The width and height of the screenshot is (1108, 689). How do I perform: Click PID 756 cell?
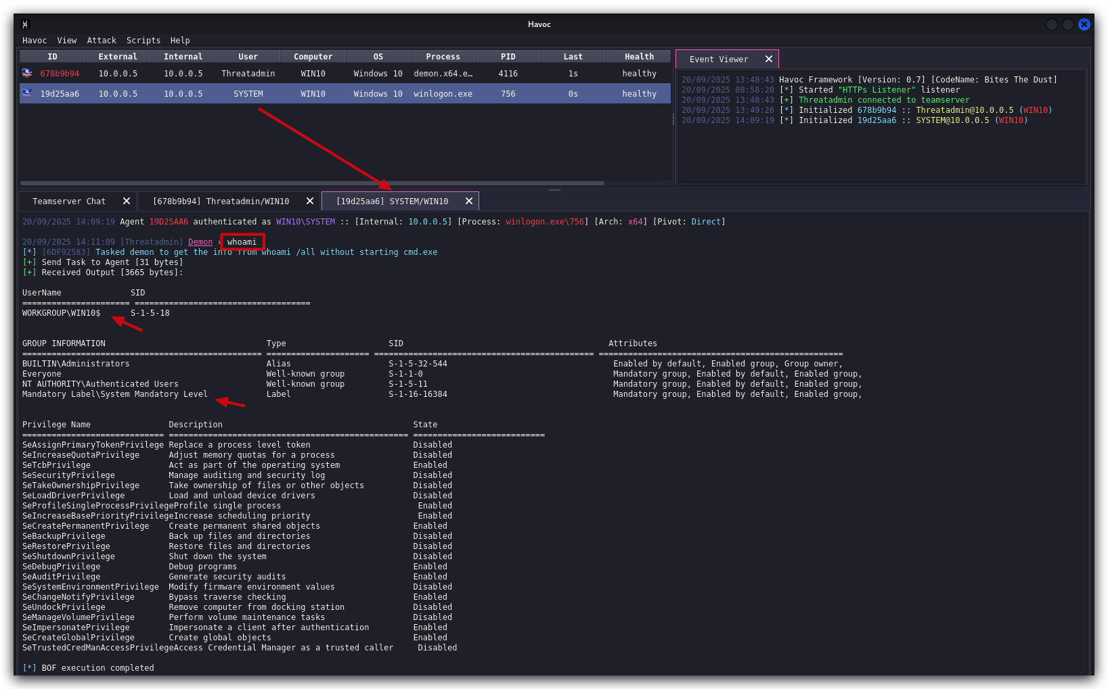(x=508, y=94)
